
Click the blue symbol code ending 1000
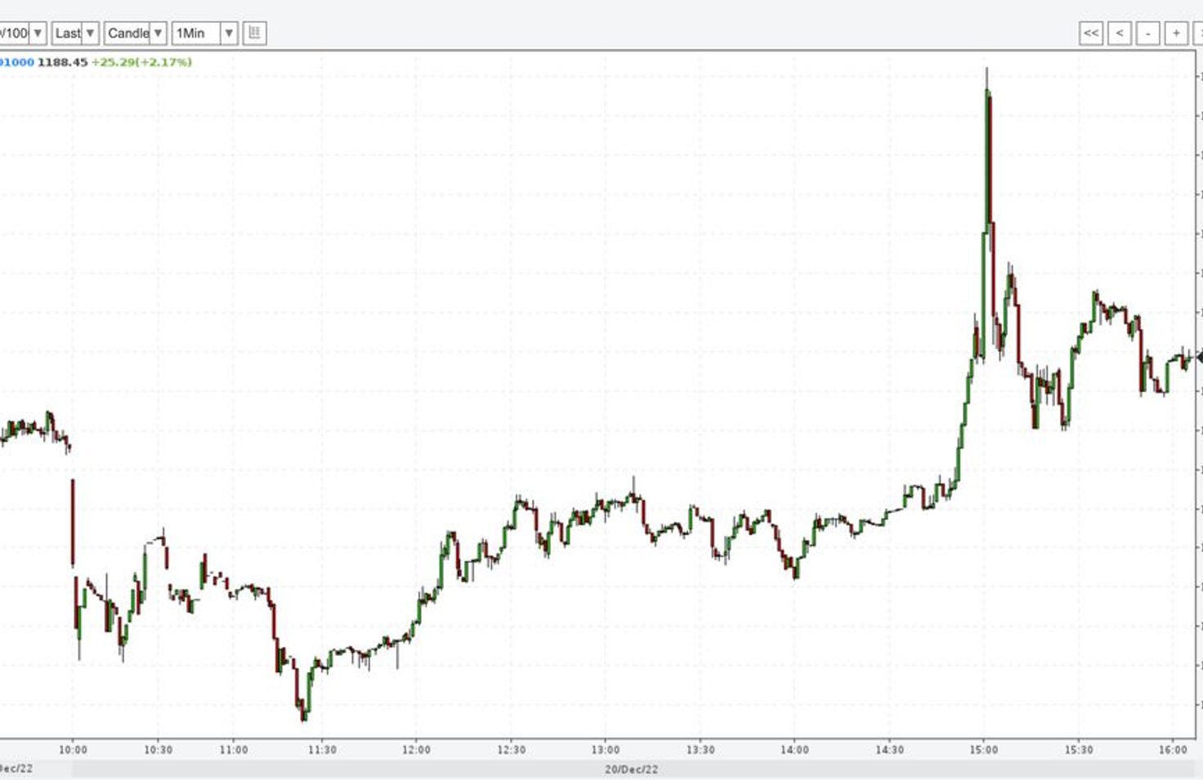pos(17,62)
